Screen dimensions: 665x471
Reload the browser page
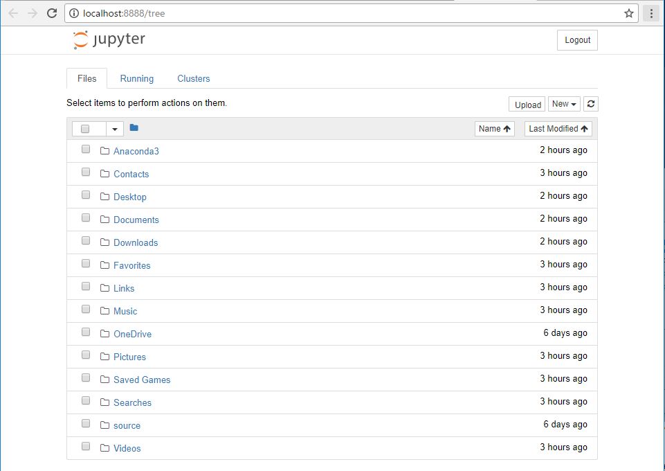pos(52,13)
